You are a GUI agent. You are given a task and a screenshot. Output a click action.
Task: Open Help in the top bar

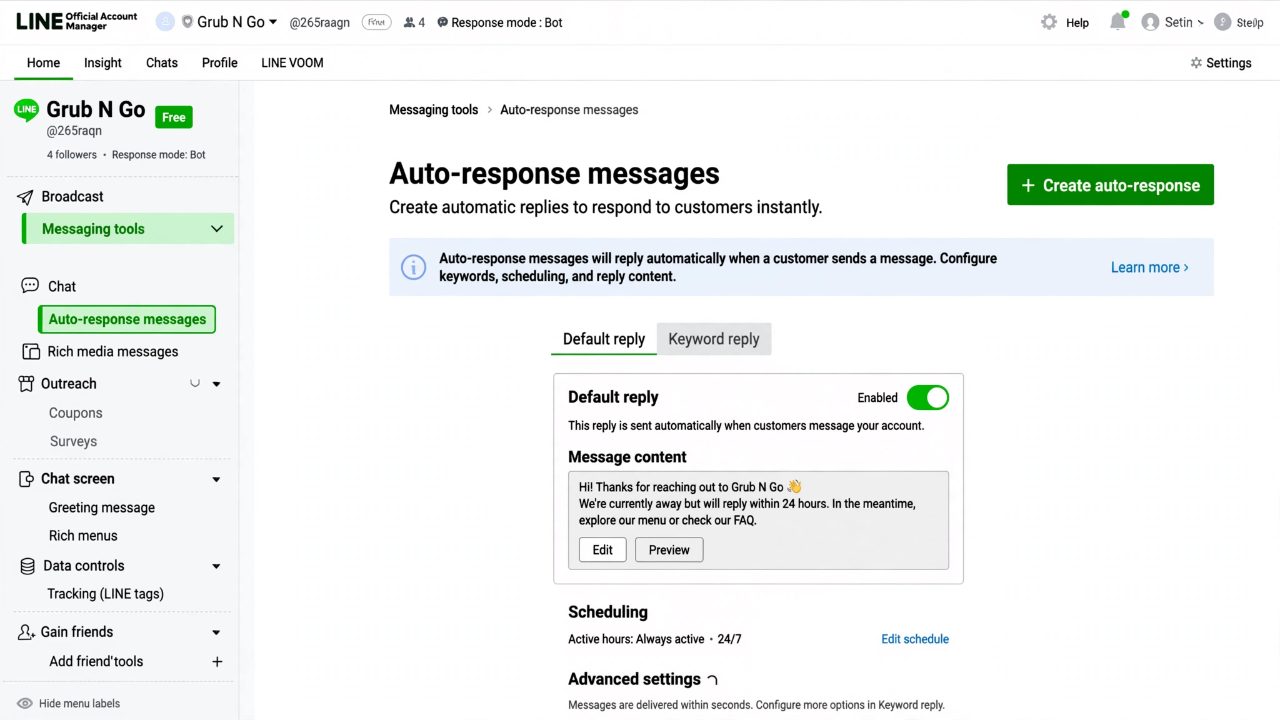coord(1077,22)
